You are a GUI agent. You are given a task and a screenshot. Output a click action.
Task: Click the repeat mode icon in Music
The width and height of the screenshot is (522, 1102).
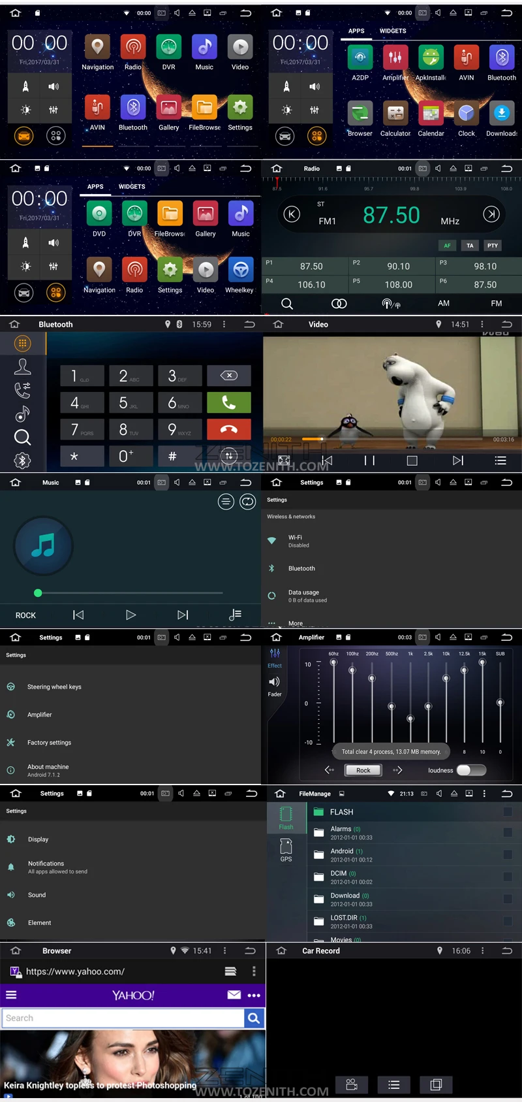248,502
